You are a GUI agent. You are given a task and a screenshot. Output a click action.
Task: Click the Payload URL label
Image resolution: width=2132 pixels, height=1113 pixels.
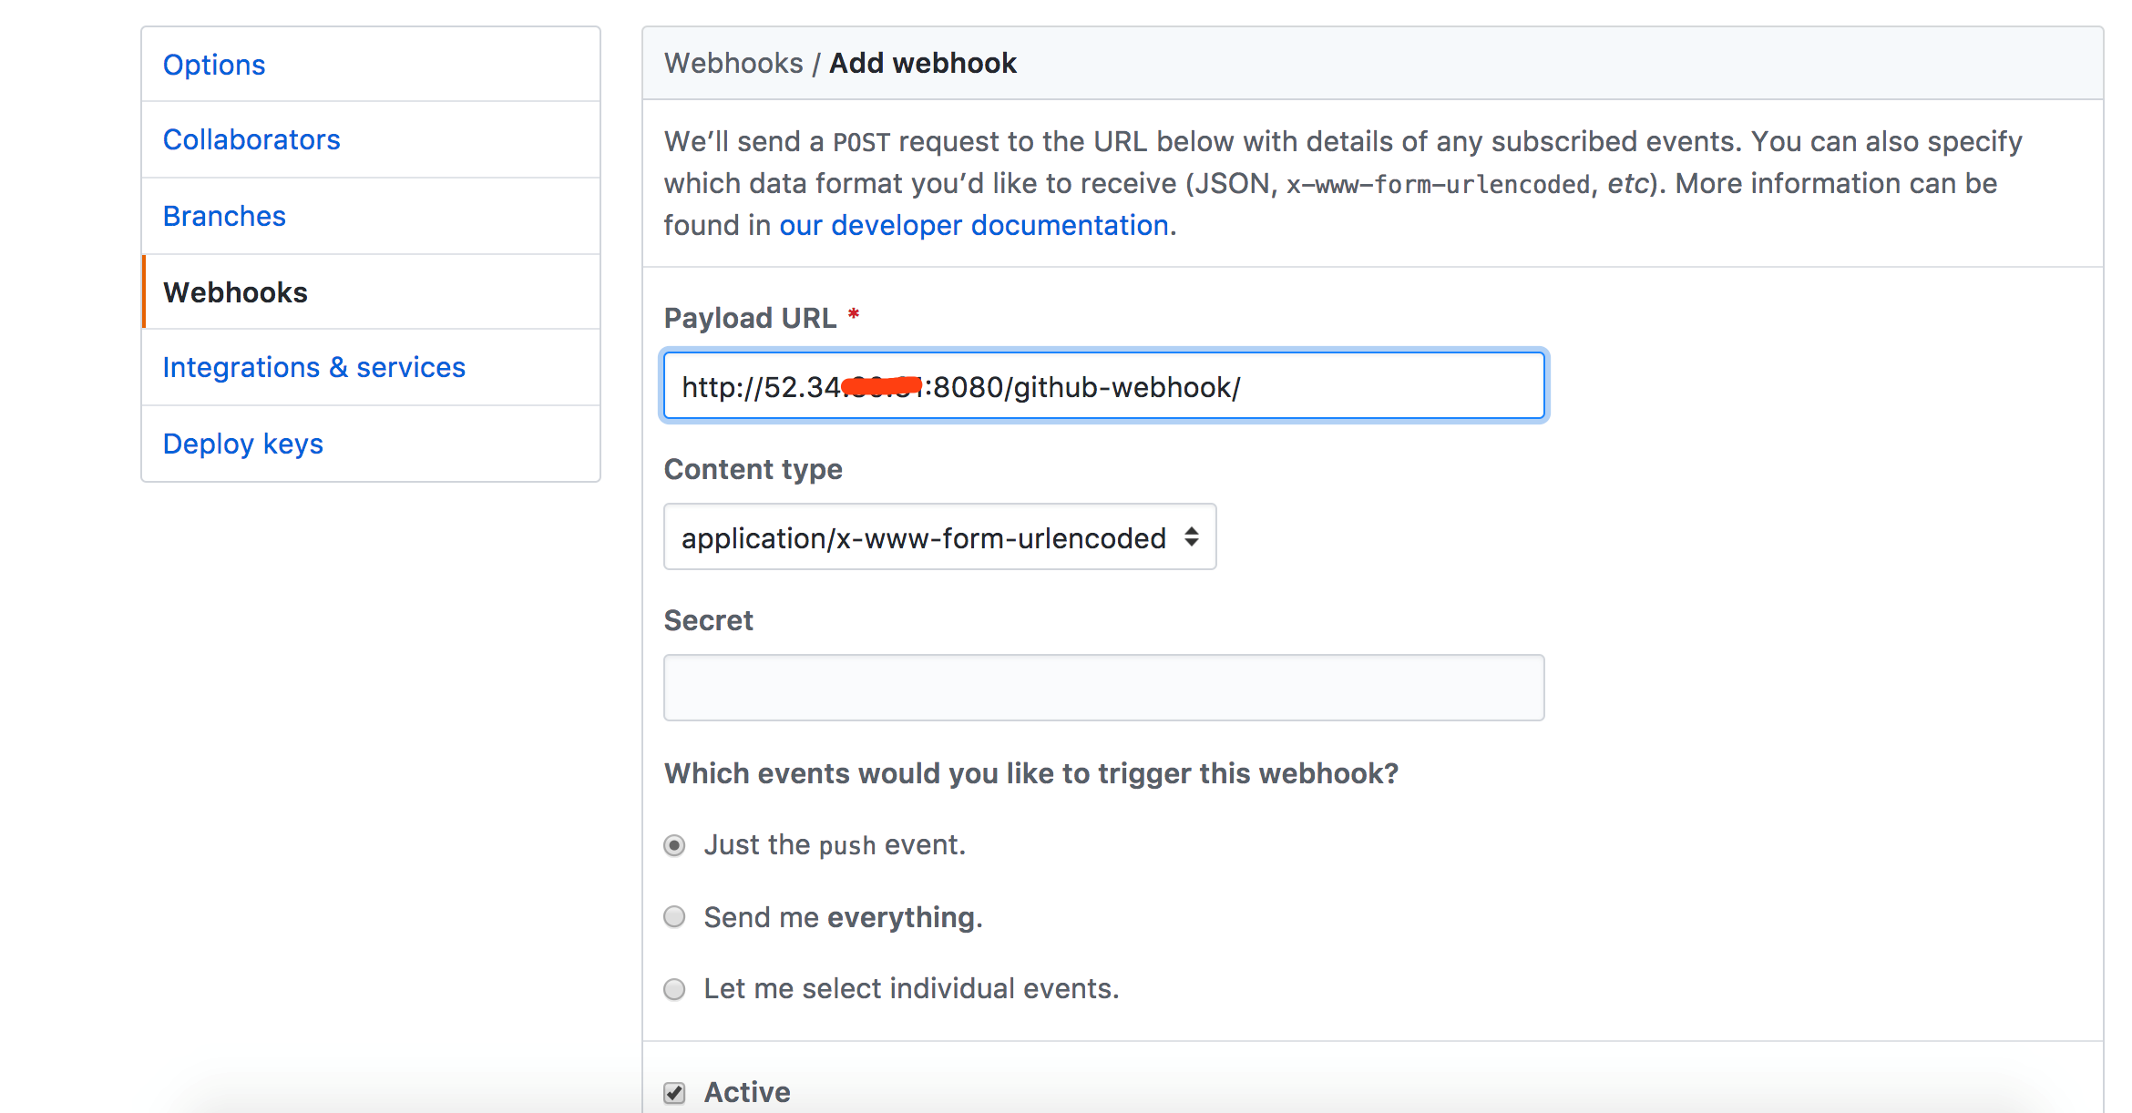tap(750, 318)
